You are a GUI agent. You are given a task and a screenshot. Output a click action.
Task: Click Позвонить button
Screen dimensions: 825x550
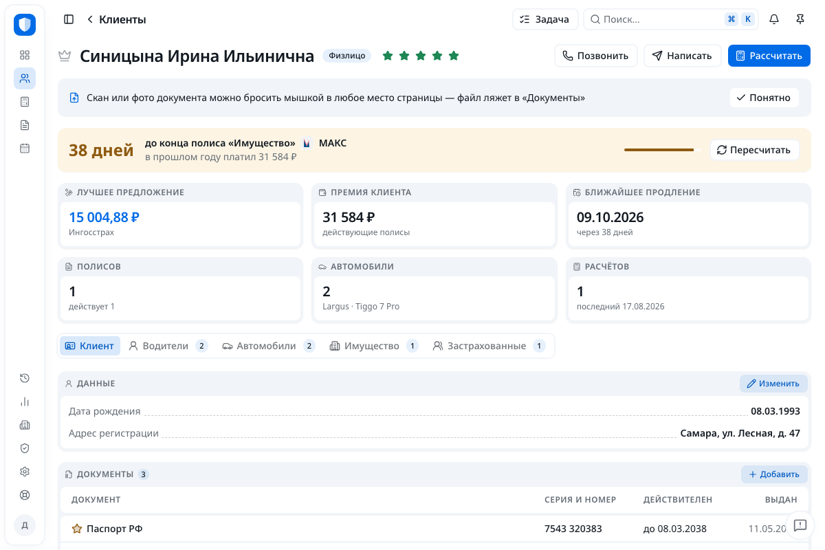pyautogui.click(x=596, y=56)
